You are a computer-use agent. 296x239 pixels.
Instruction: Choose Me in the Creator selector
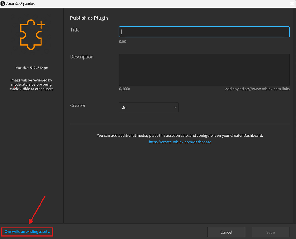[149, 107]
